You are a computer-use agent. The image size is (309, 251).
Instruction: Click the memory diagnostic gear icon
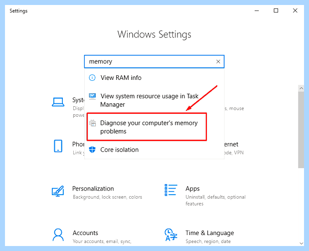pyautogui.click(x=92, y=123)
